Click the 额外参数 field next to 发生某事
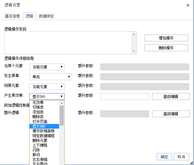The height and width of the screenshot is (165, 194). 145,77
